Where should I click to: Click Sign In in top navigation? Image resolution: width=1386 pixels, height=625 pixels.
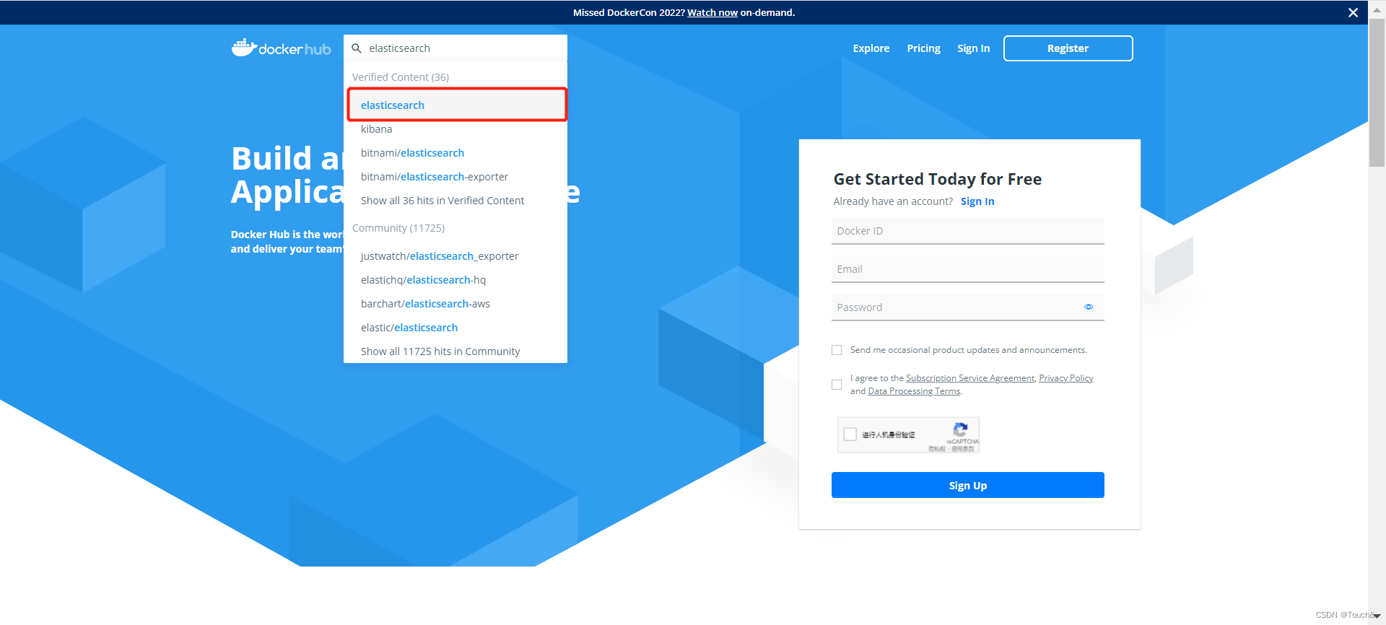pos(973,48)
